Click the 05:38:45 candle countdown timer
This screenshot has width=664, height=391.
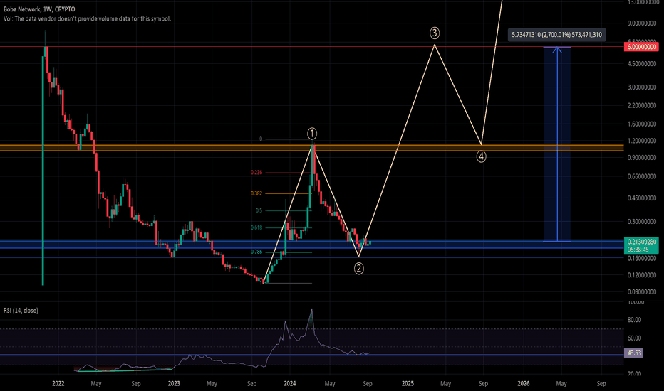pos(638,250)
